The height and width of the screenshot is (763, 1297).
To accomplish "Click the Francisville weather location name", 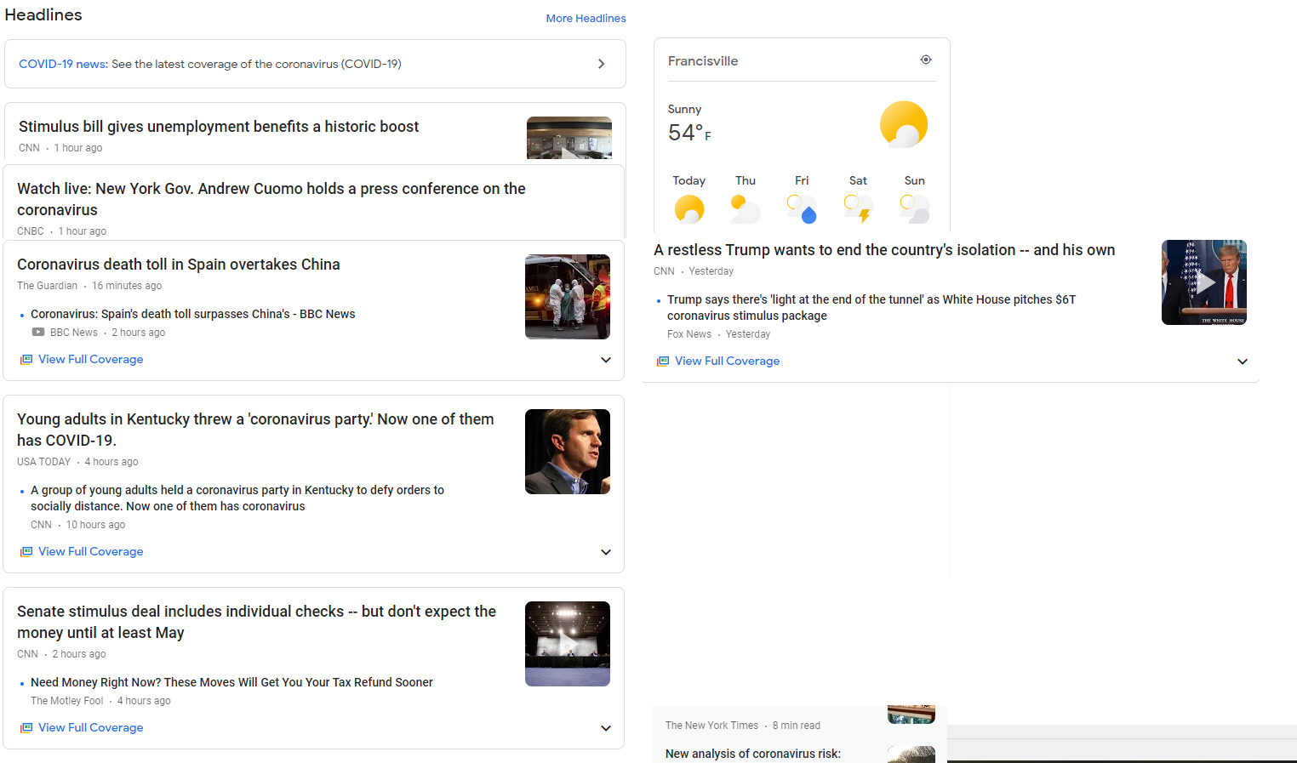I will point(703,61).
